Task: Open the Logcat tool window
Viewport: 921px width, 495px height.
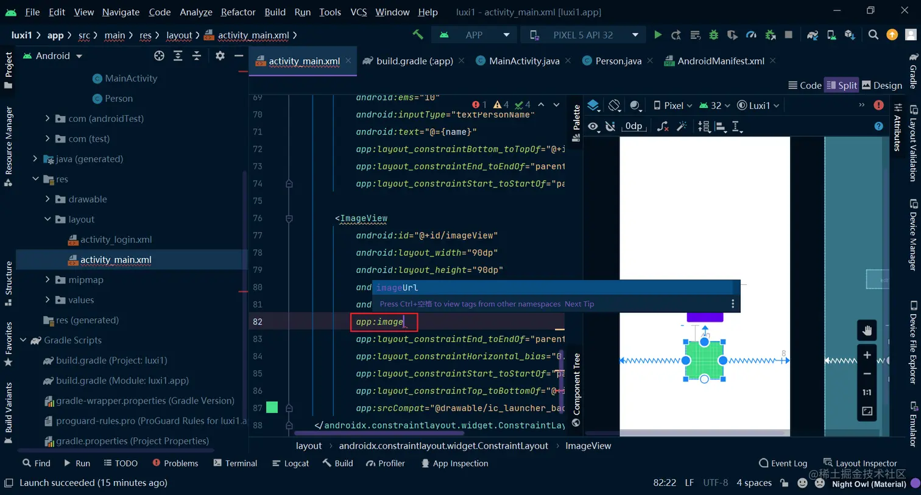Action: point(291,463)
